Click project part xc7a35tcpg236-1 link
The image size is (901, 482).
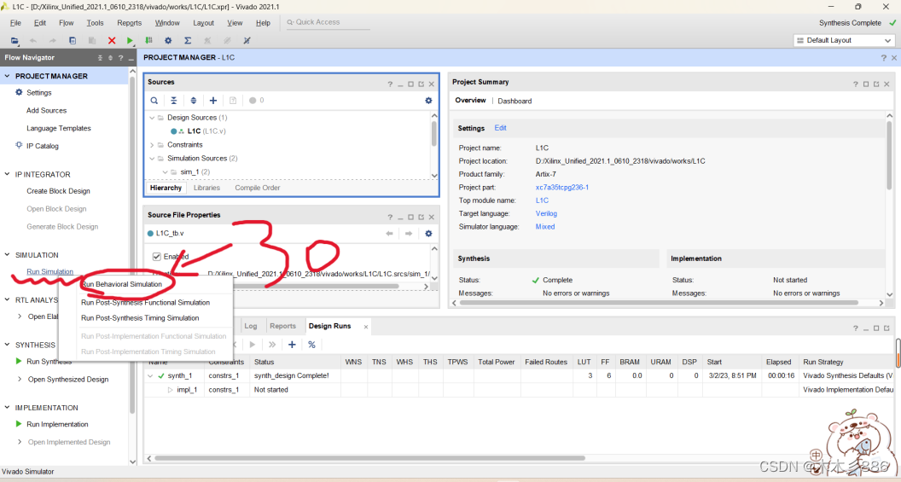click(562, 188)
